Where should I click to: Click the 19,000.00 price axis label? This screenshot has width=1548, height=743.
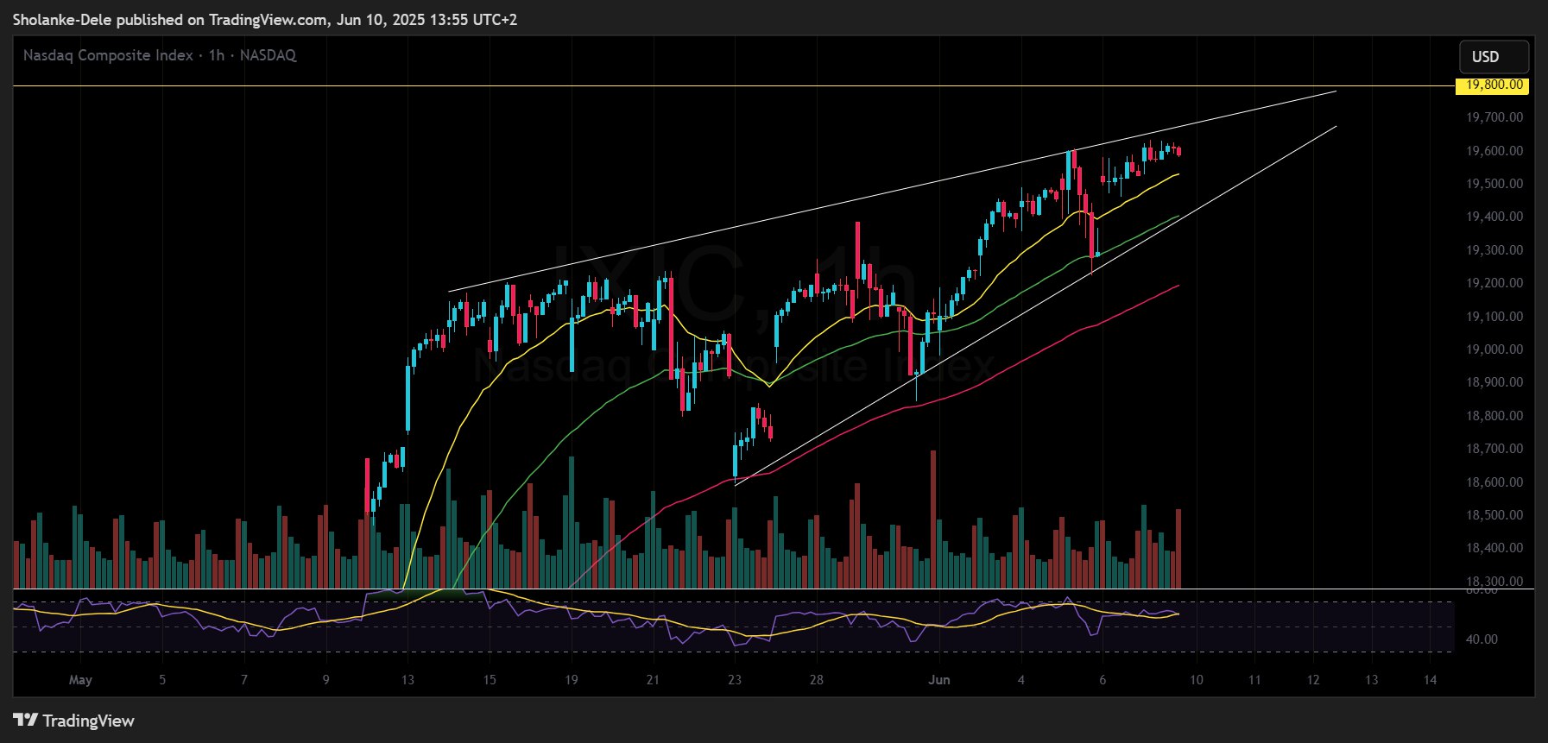(x=1494, y=349)
